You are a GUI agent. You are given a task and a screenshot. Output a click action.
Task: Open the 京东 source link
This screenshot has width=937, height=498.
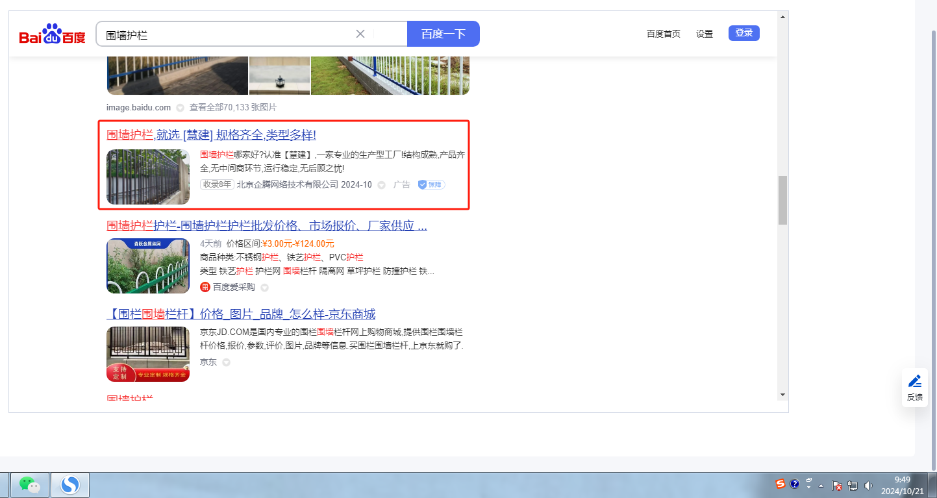[208, 362]
